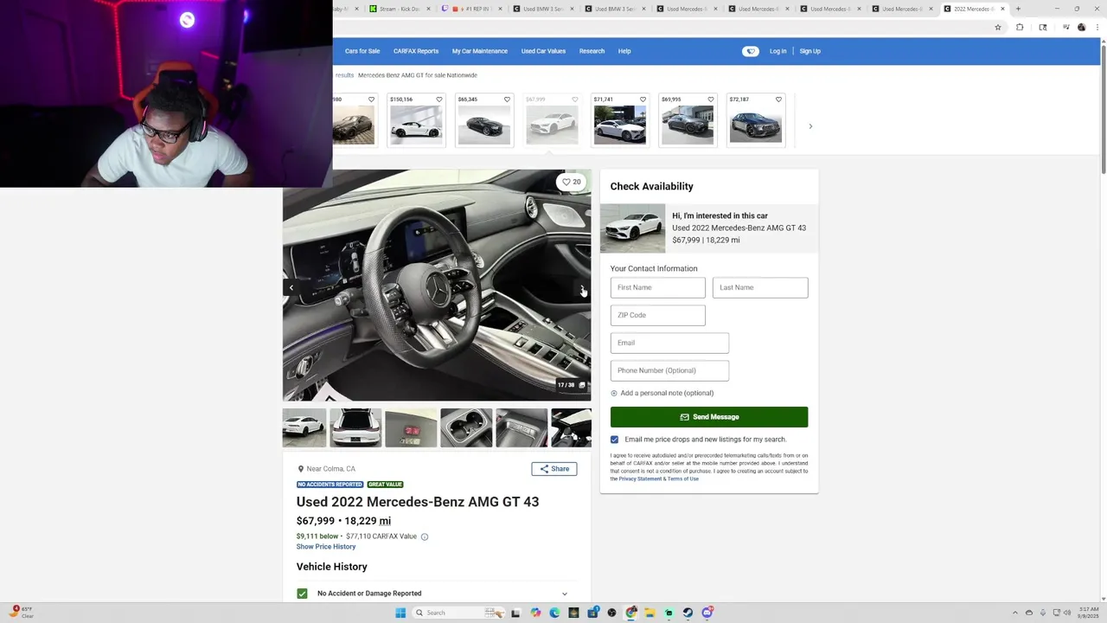Open Research menu in header
1107x623 pixels.
(x=592, y=51)
